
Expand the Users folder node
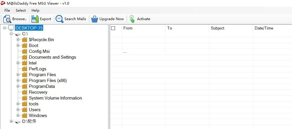[x=18, y=110]
